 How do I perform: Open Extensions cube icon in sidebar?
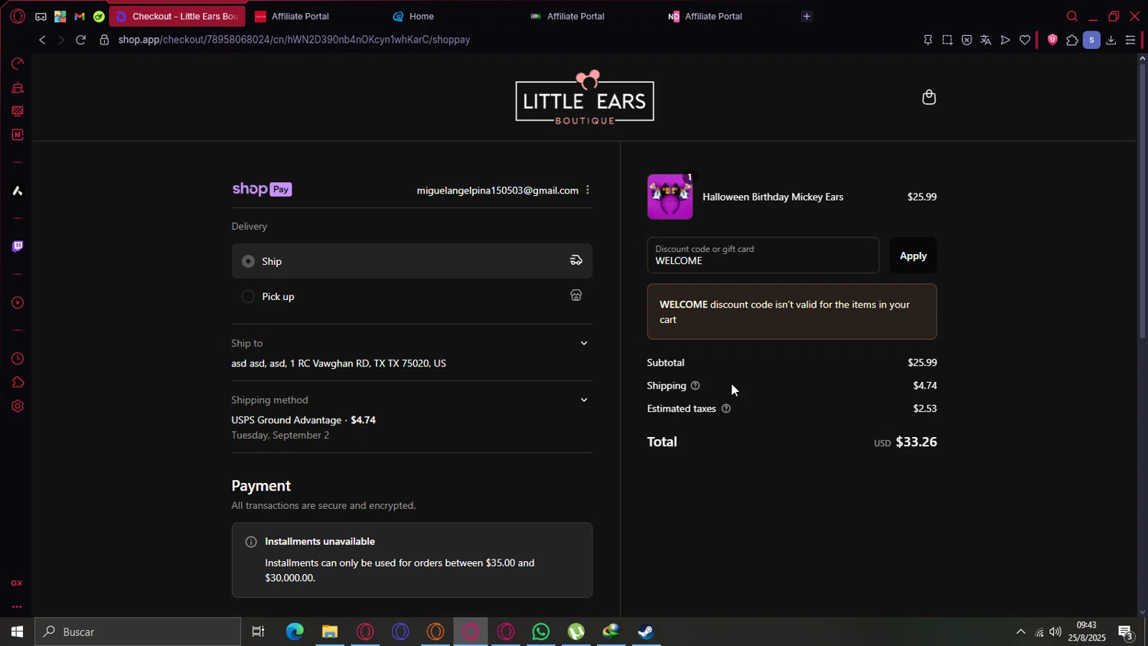tap(17, 383)
